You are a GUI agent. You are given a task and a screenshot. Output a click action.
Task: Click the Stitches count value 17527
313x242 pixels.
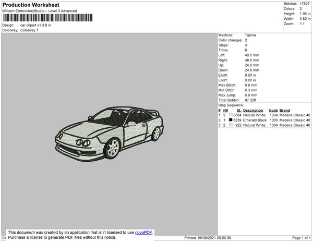306,4
